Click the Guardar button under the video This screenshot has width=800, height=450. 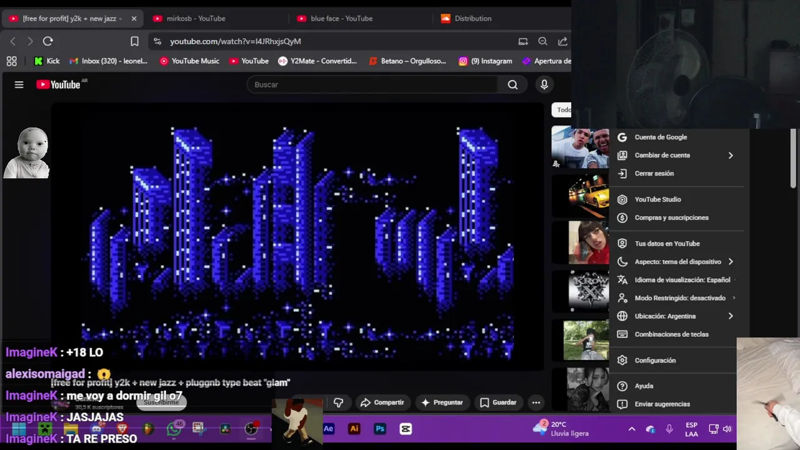498,402
